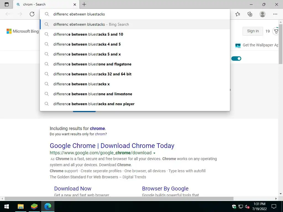Image resolution: width=283 pixels, height=212 pixels.
Task: Click the 'Download Now' sublink
Action: [73, 189]
